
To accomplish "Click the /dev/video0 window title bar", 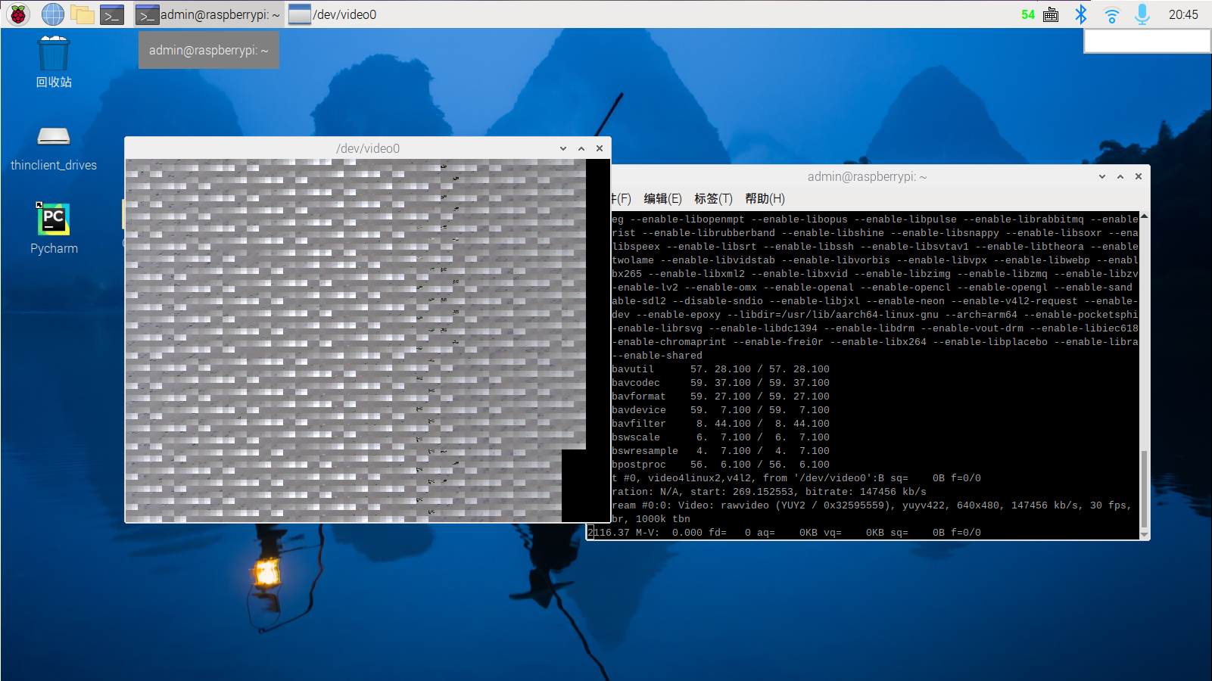I will (368, 148).
